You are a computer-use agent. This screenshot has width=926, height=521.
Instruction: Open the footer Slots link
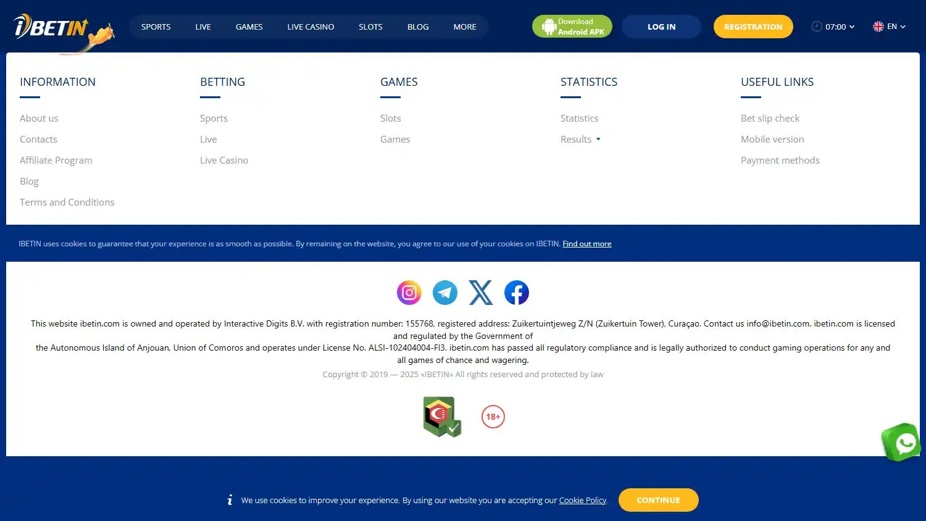(x=390, y=119)
